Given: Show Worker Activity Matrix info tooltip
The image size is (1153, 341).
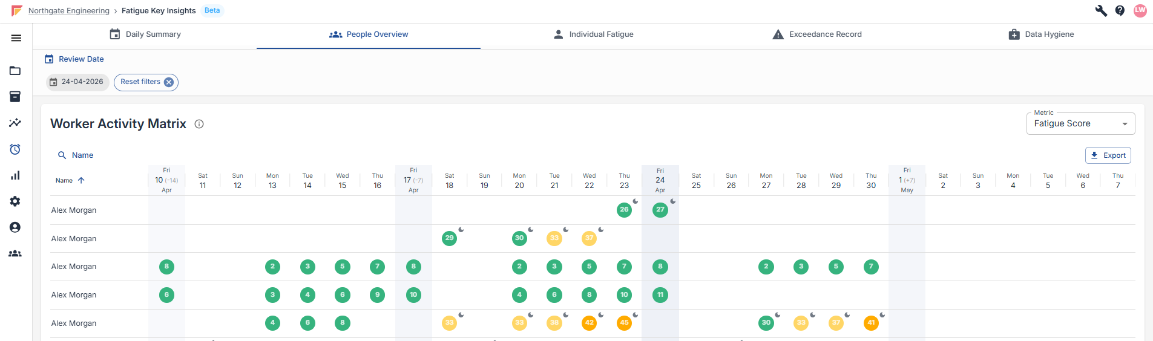Looking at the screenshot, I should point(199,124).
